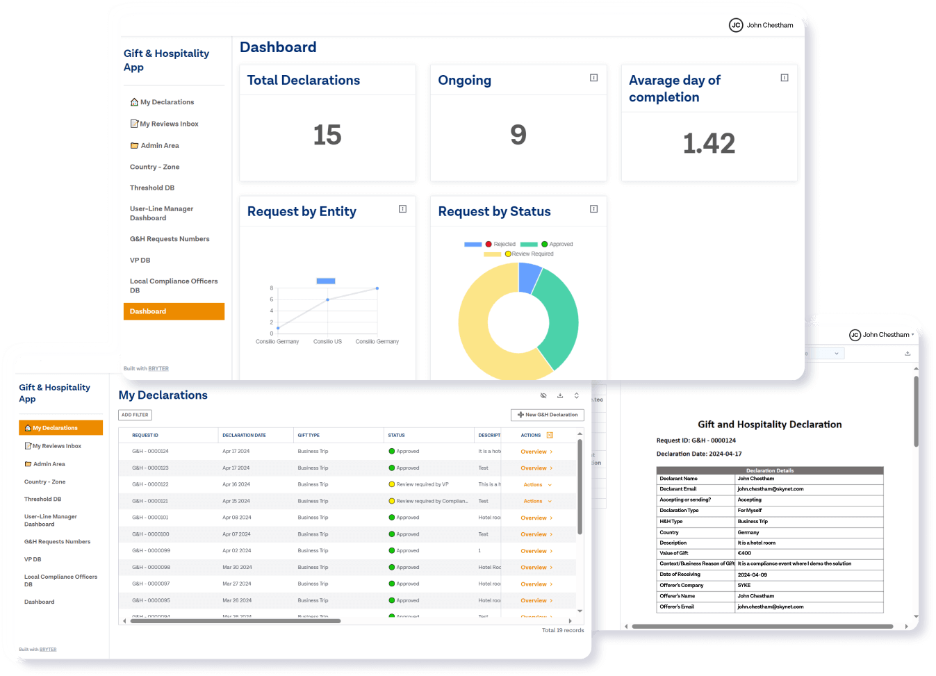Click info icon on Average day of completion card
The width and height of the screenshot is (936, 676).
pos(784,78)
